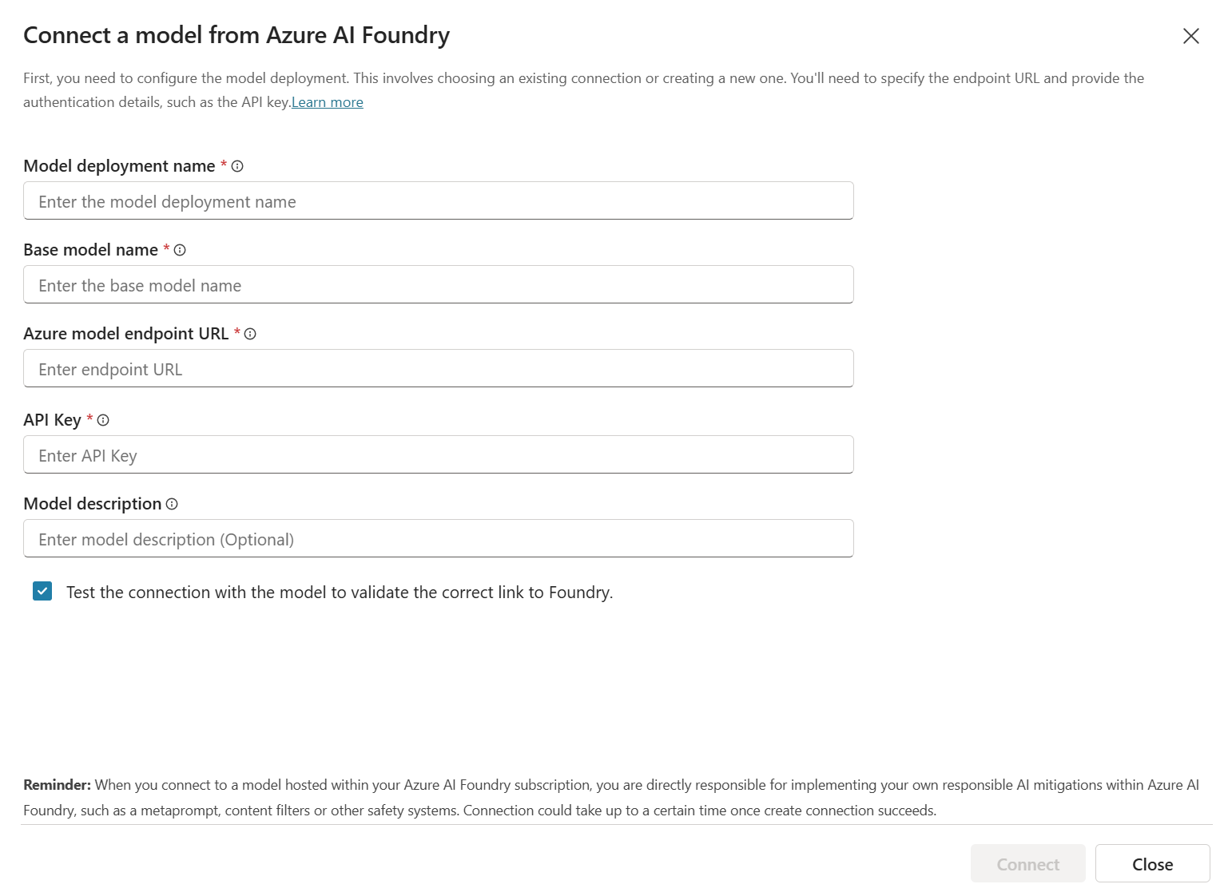This screenshot has height=892, width=1228.
Task: Click the Connect button
Action: click(1028, 864)
